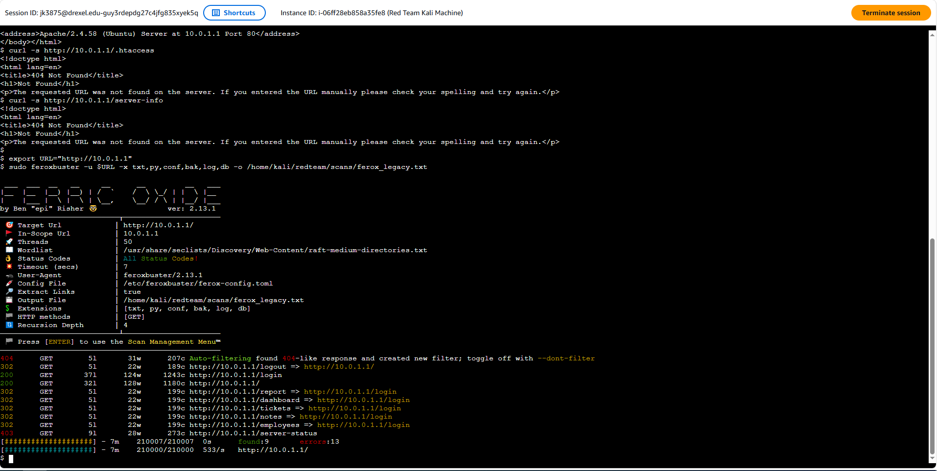Screen dimensions: 937x471
Task: Click the checkered flag before Press ENTER
Action: (x=9, y=341)
